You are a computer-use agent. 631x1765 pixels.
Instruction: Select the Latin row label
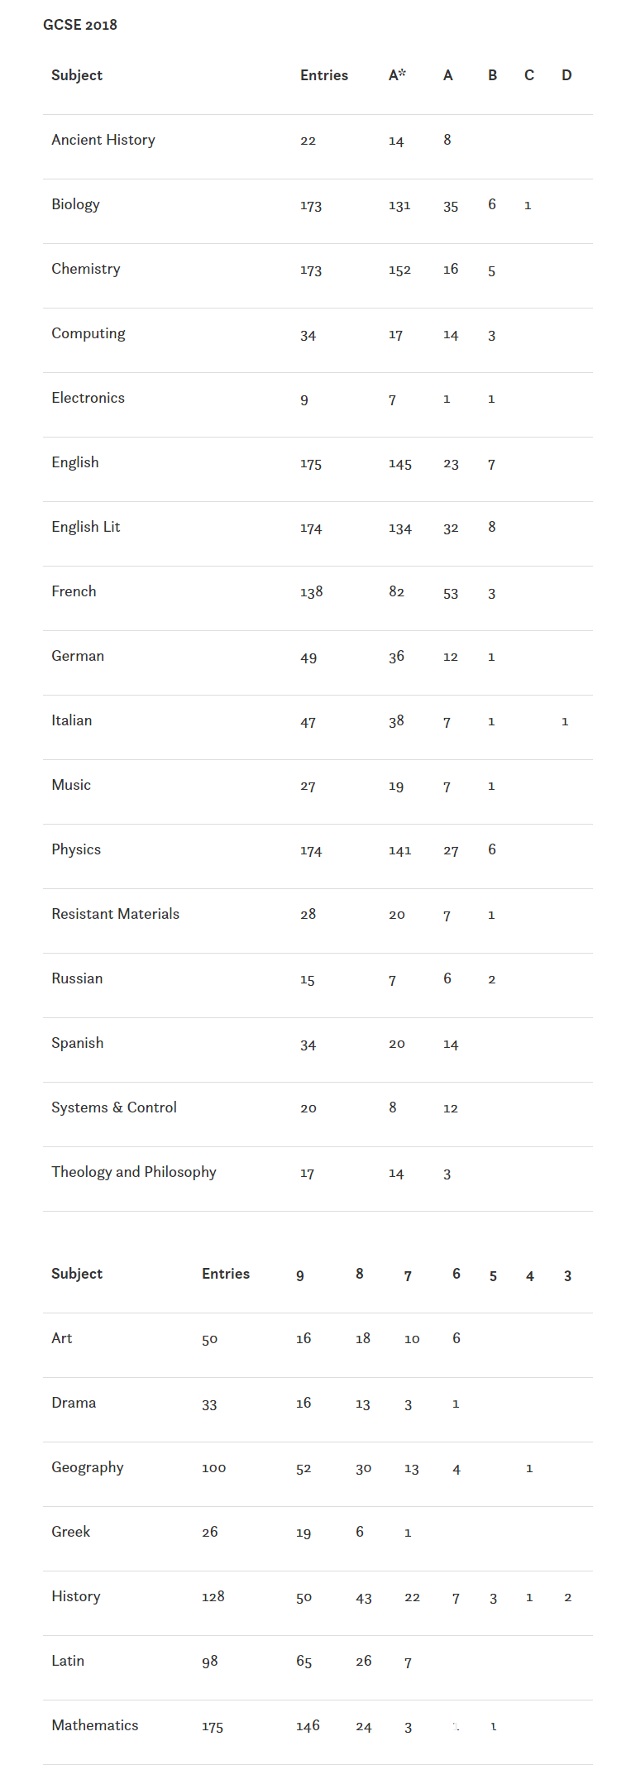pos(68,1661)
